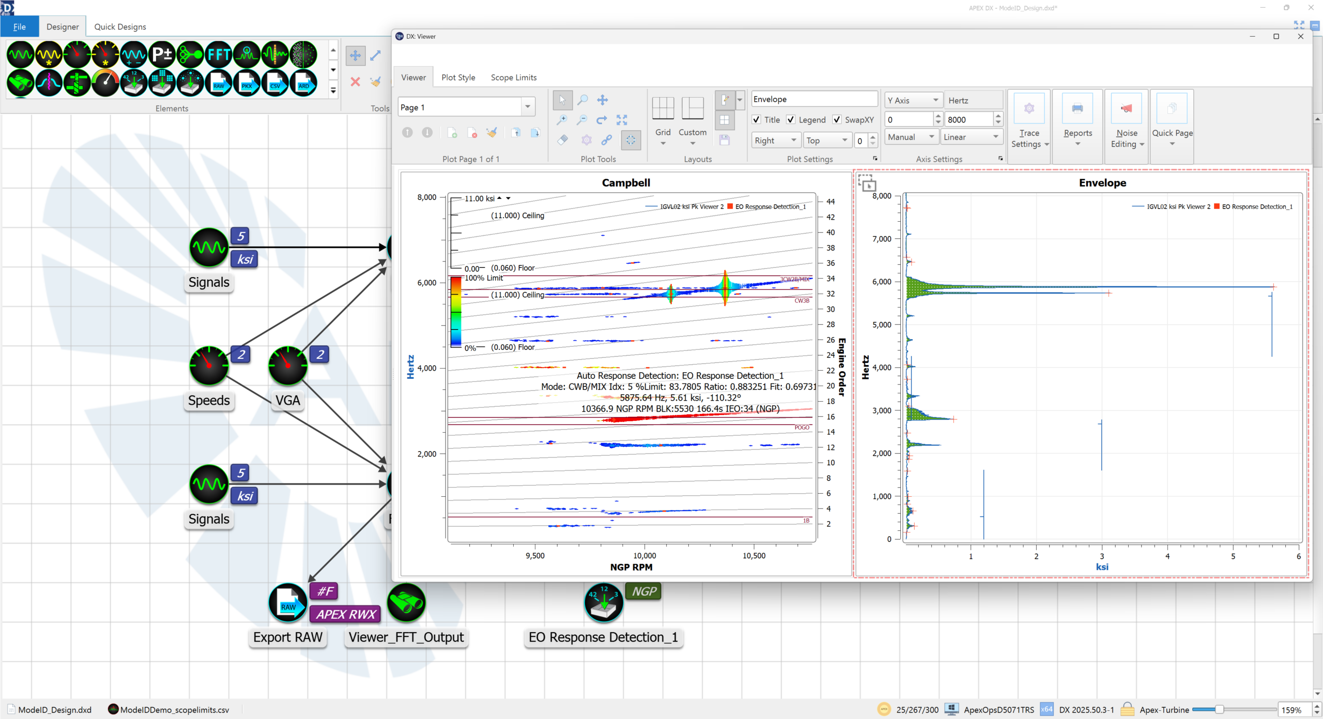The image size is (1323, 719).
Task: Click the red X delete tool in the Tools group
Action: 355,82
